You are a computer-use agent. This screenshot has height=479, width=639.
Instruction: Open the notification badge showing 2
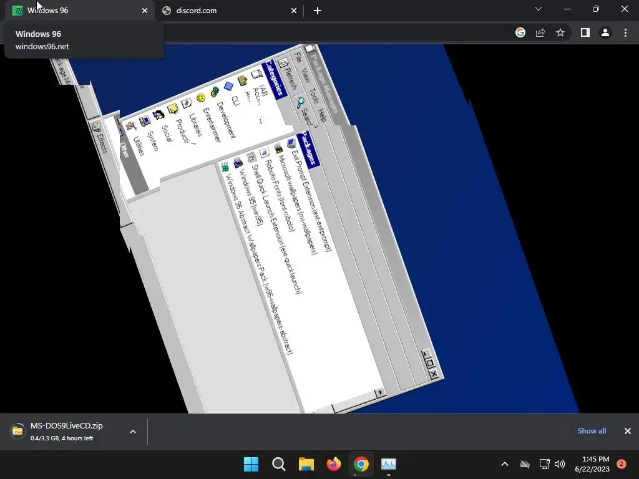click(621, 464)
